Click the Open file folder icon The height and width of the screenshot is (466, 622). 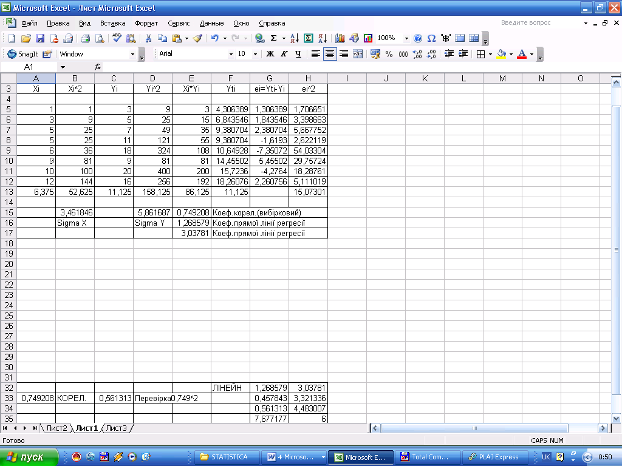point(26,38)
